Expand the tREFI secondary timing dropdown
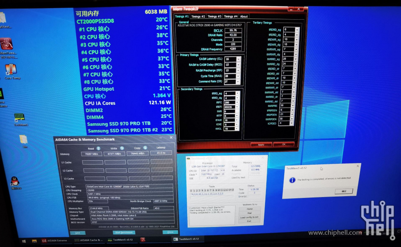Viewport: 401px width, 247px height. pos(237,107)
